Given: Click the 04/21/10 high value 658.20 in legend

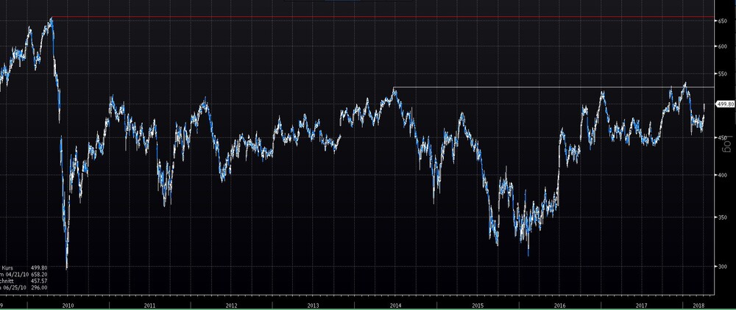Looking at the screenshot, I should pyautogui.click(x=39, y=275).
